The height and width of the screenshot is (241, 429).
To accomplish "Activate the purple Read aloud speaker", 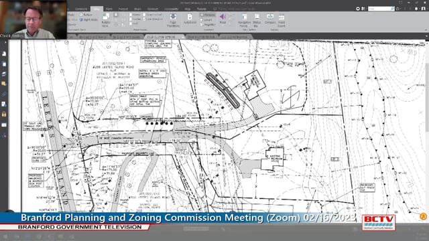I will 223,19.
